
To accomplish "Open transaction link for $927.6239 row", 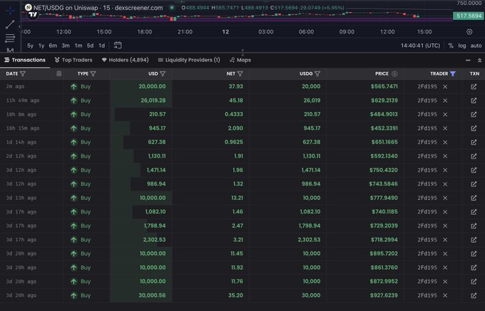I will [x=474, y=295].
